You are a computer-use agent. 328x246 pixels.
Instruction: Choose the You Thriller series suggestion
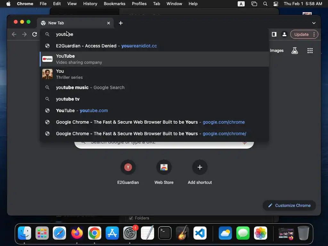154,74
